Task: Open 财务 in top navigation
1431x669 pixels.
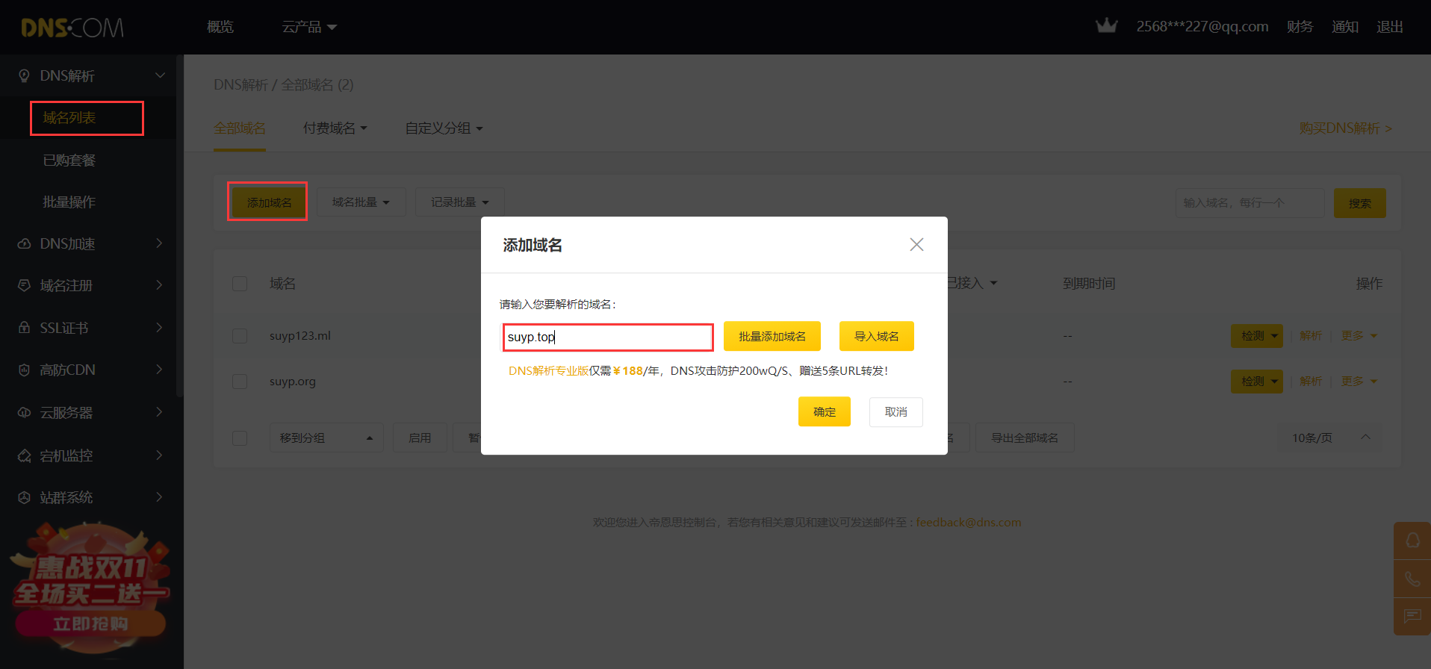Action: point(1300,27)
